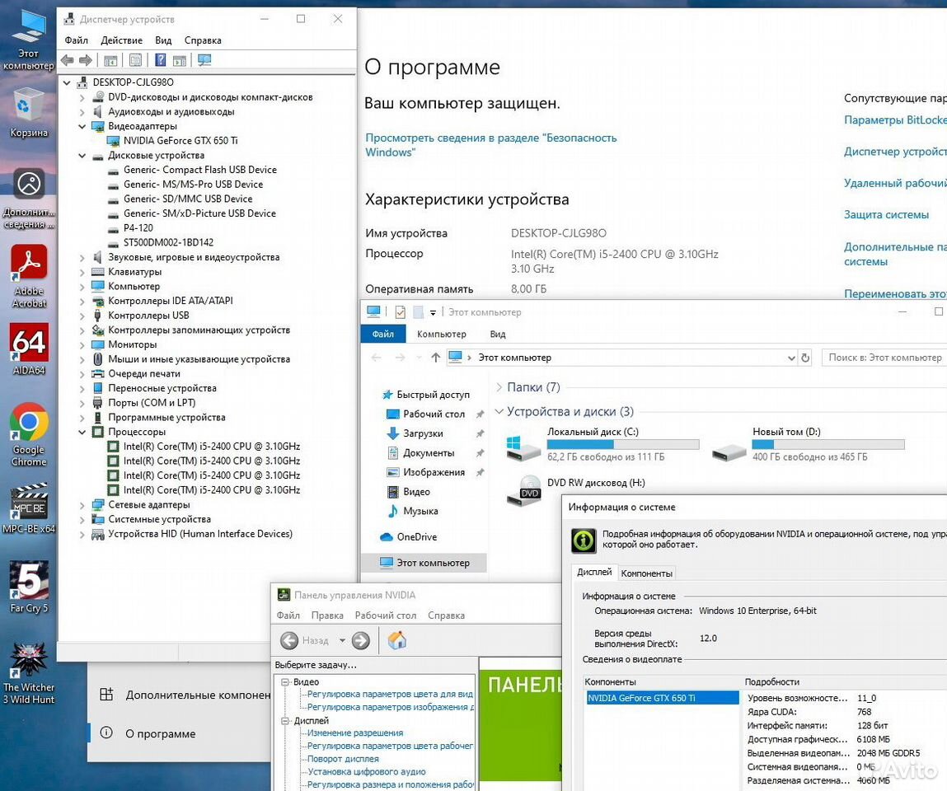Open the Корзина recycle bin icon
The height and width of the screenshot is (791, 947).
[29, 111]
